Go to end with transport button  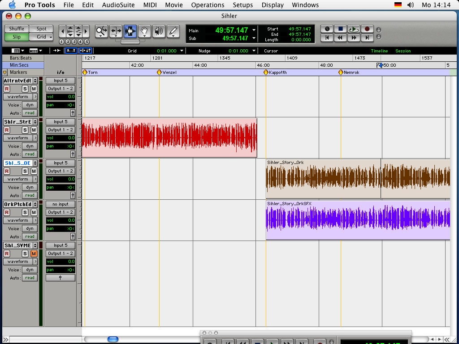point(367,38)
